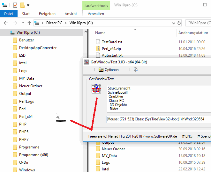Refresh the current folder view
Screen dimensions: 211x172
[x=179, y=23]
